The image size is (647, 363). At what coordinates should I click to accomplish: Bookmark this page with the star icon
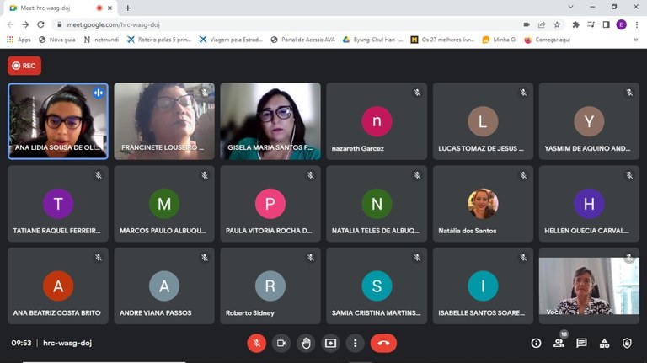557,24
